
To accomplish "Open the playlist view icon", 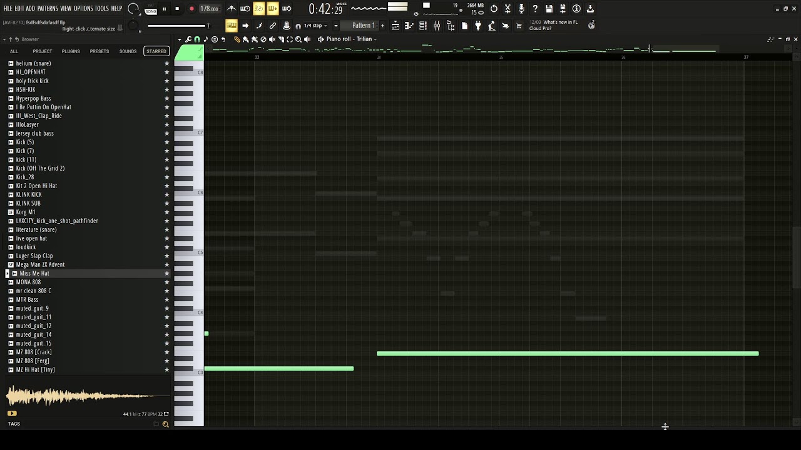I will click(x=395, y=26).
